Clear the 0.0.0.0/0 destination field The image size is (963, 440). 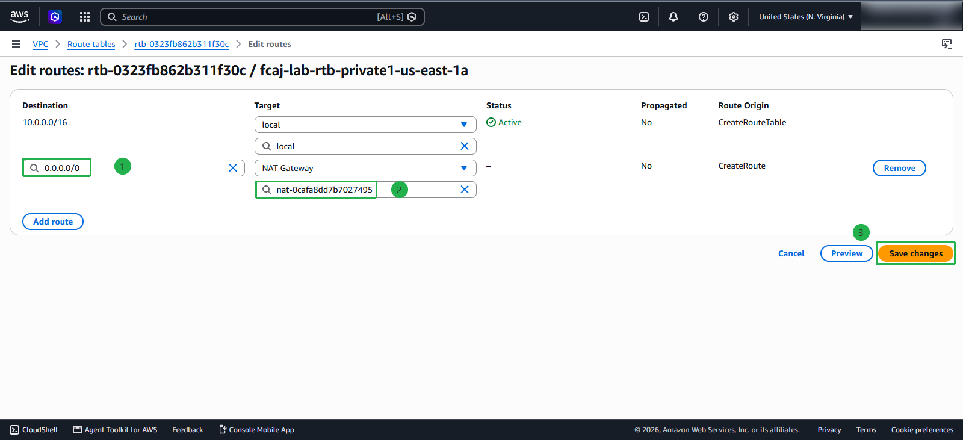click(233, 168)
